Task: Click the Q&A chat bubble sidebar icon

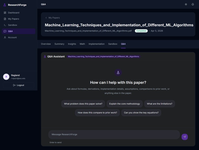Action: tap(5, 31)
